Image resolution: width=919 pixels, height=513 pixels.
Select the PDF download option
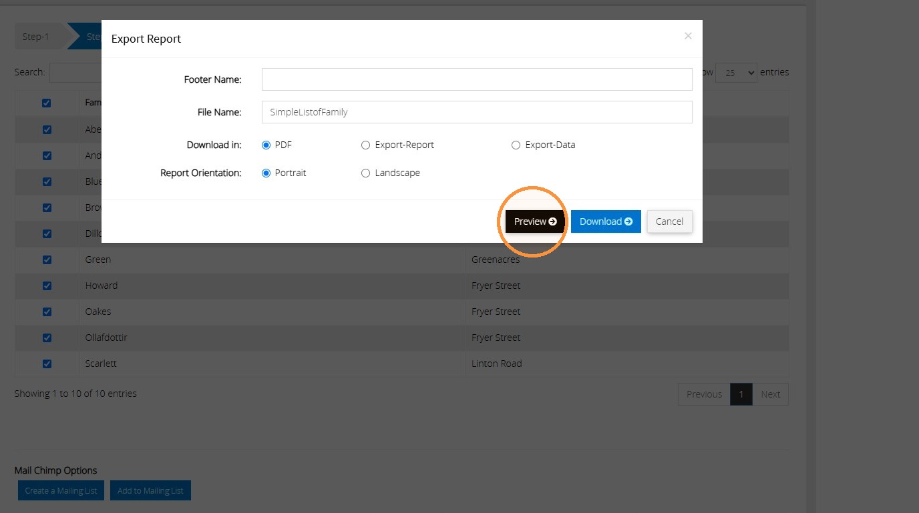click(x=266, y=145)
